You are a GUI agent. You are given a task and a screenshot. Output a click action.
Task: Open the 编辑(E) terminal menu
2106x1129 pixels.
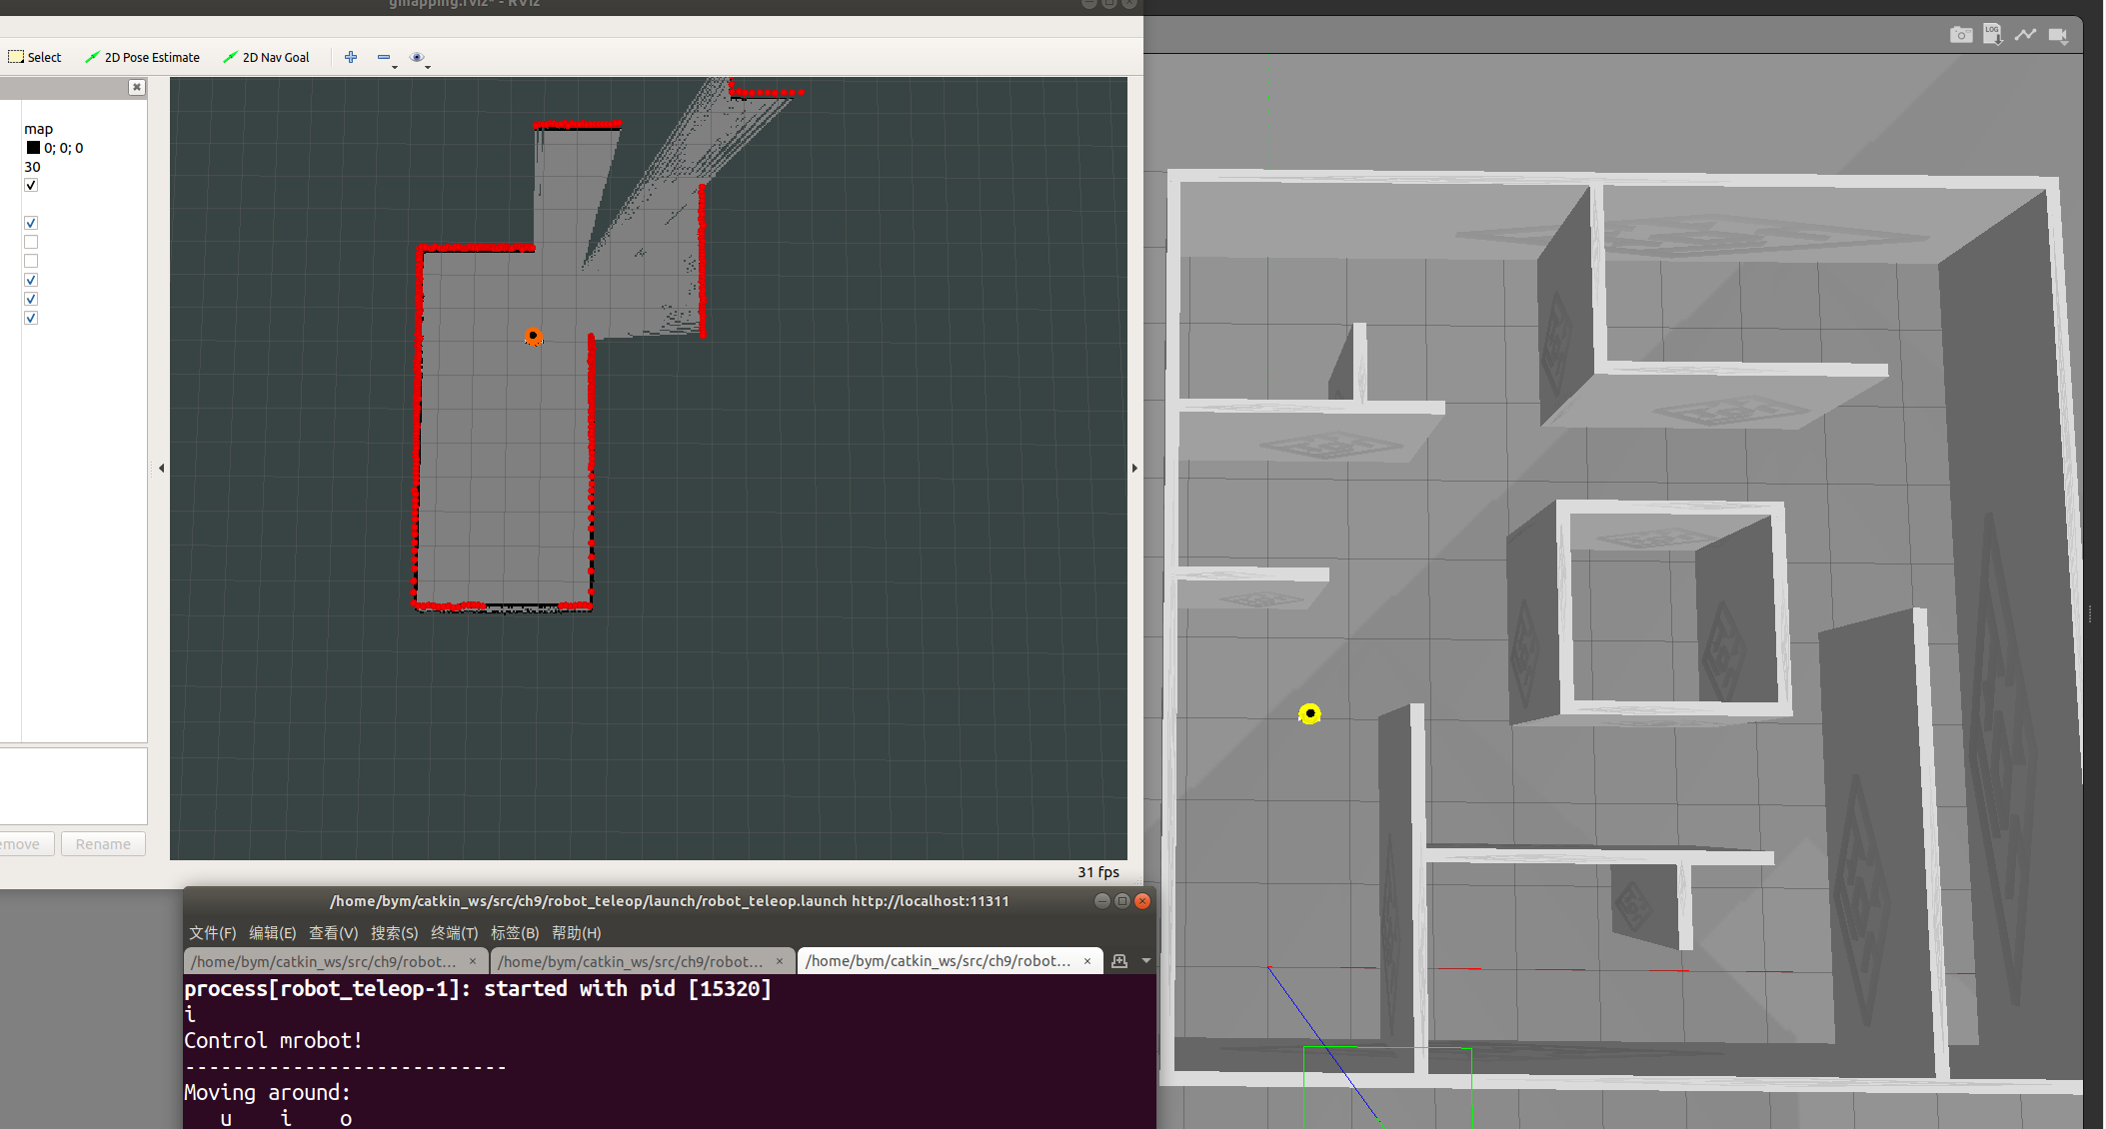272,932
